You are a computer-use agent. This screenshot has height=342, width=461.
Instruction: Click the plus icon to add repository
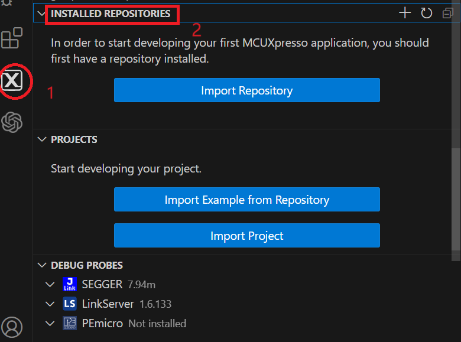(x=405, y=13)
